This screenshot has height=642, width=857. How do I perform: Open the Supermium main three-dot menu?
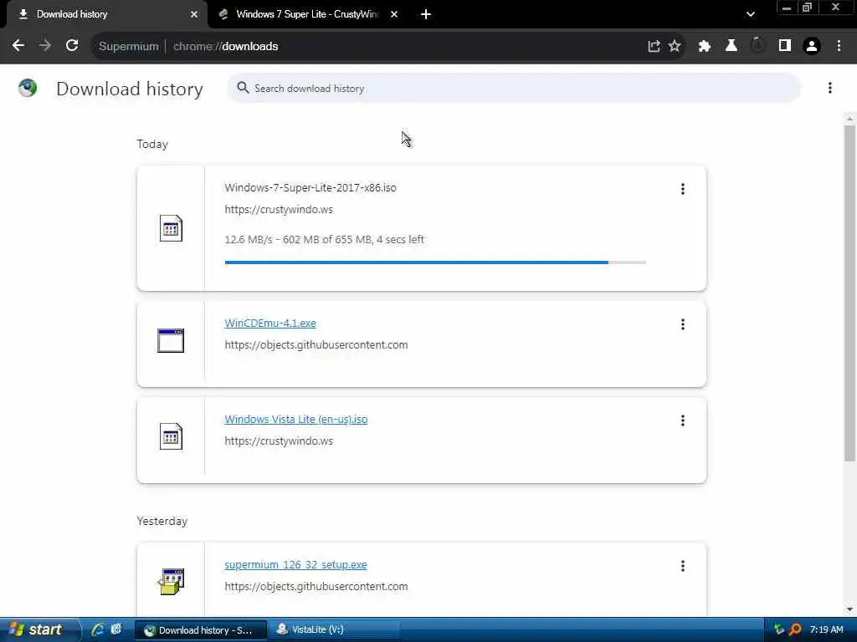[x=839, y=46]
